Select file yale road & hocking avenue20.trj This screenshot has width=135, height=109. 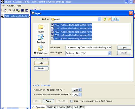tap(71, 28)
